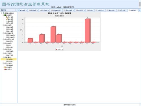The width and height of the screenshot is (141, 106).
Task: Collapse the 数据统计 tree node
Action: point(3,57)
